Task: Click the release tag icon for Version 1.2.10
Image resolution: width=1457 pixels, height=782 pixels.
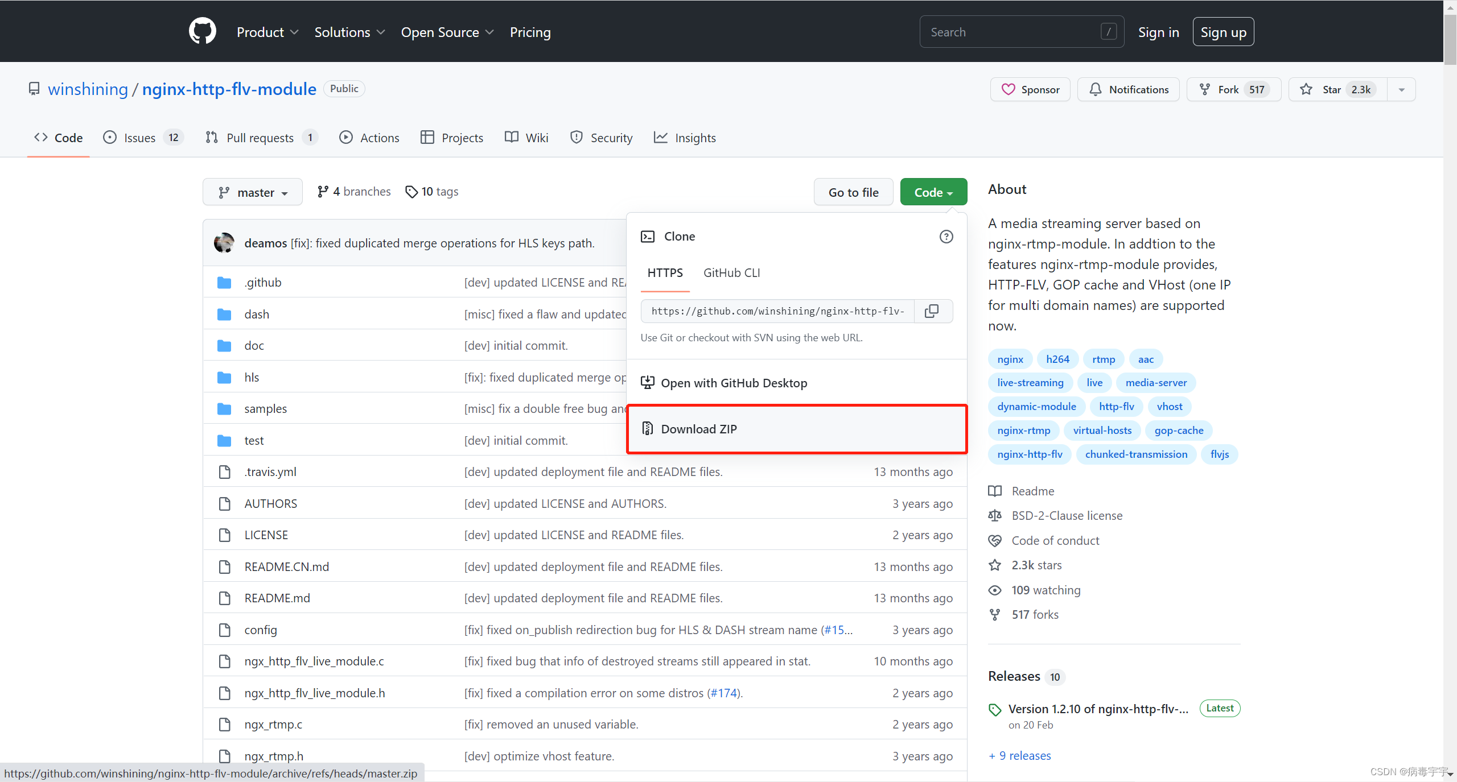Action: pyautogui.click(x=995, y=710)
